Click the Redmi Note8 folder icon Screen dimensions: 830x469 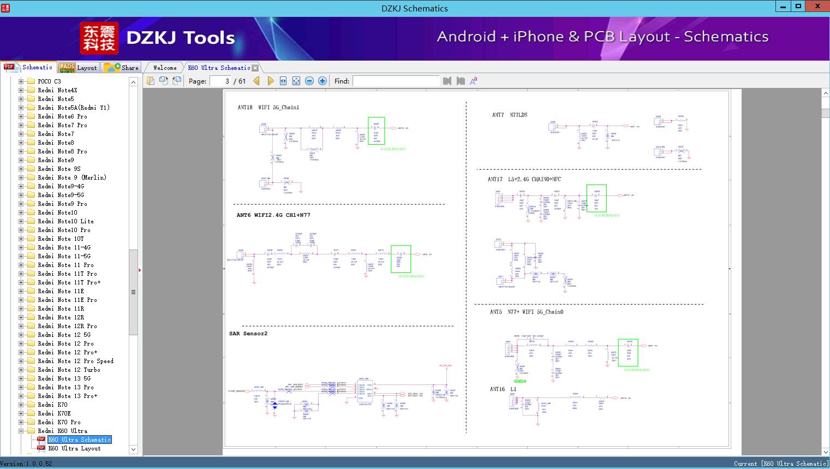click(31, 143)
